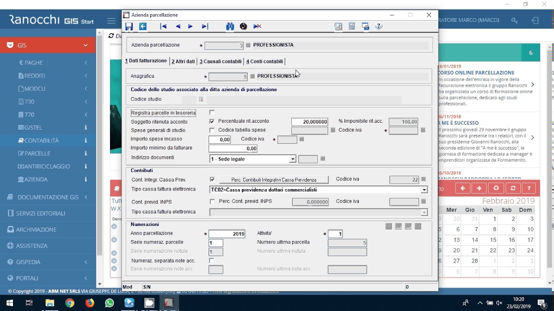Click Anno parcellazione field 2019
This screenshot has width=554, height=311.
point(227,234)
